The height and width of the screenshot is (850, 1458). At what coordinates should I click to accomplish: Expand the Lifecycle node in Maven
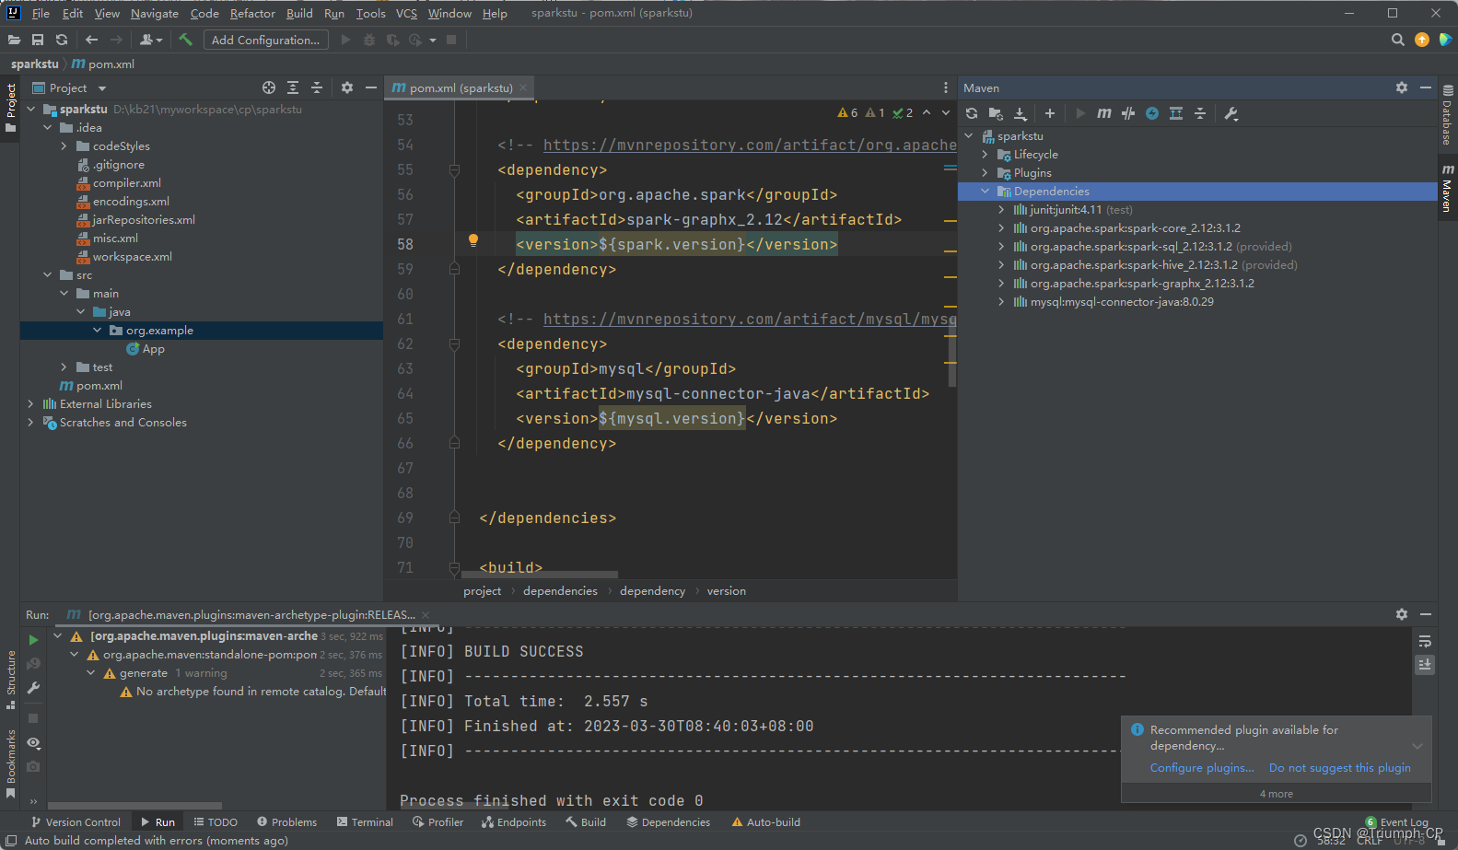point(985,155)
